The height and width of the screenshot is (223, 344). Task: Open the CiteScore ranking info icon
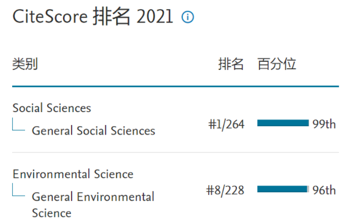coord(187,17)
